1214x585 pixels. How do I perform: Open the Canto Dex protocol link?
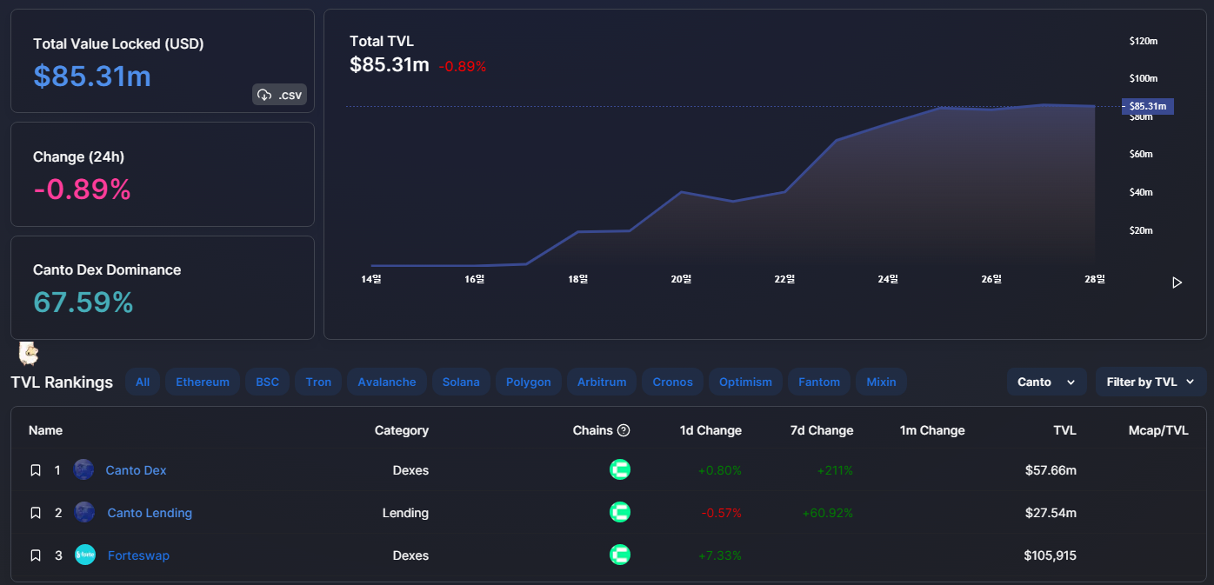tap(136, 470)
